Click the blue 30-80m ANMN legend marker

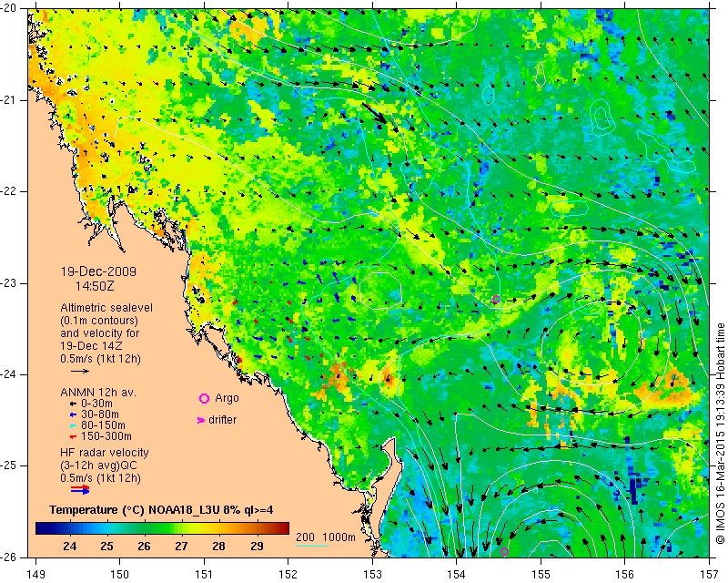(x=73, y=414)
